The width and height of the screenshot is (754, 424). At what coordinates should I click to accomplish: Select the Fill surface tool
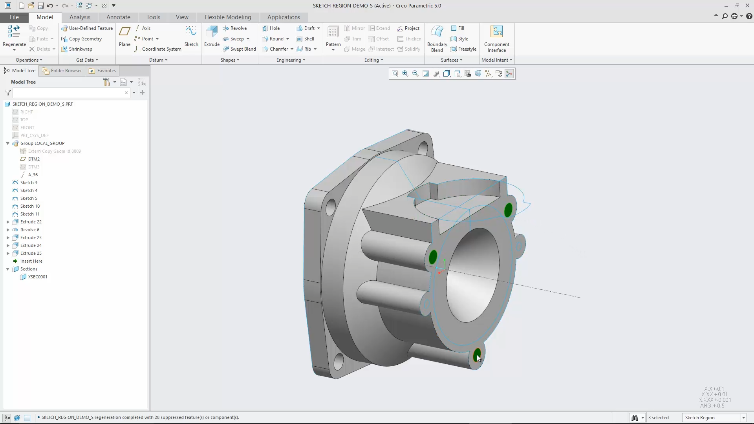coord(458,28)
